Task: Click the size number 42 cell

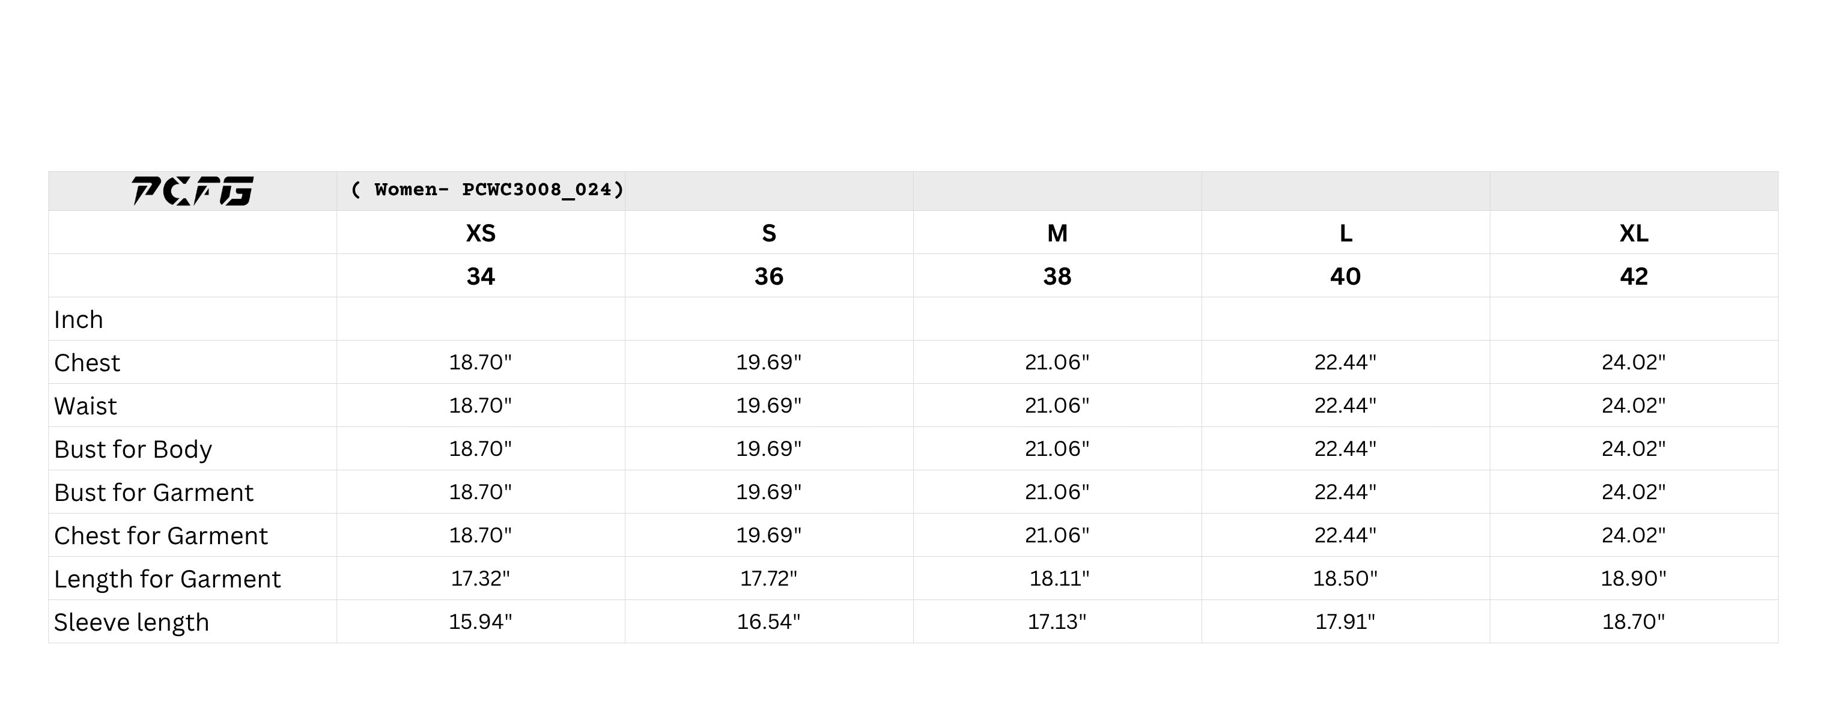Action: 1634,276
